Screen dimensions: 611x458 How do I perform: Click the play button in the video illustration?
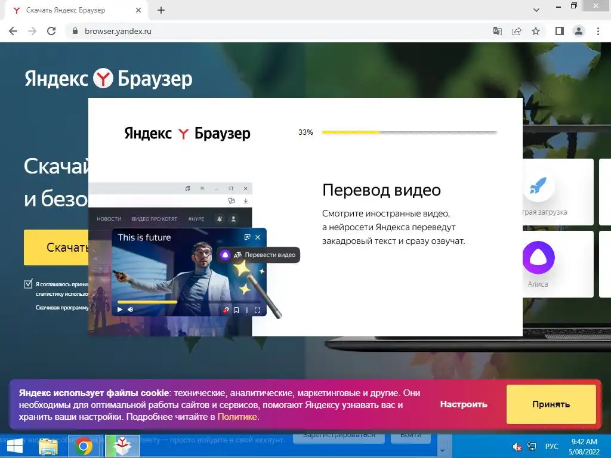click(x=120, y=310)
